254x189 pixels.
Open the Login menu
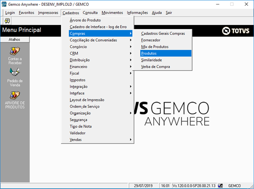tap(10, 13)
